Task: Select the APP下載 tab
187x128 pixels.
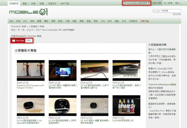Action: pos(65,4)
